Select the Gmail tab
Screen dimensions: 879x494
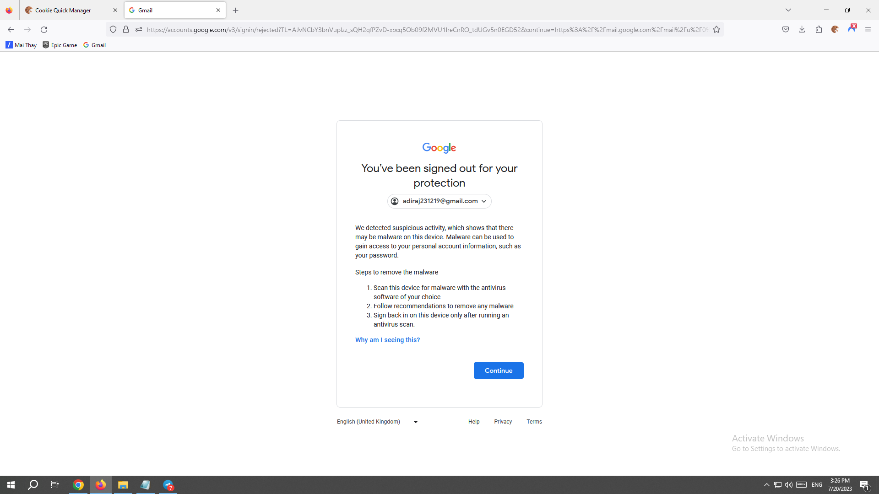click(x=175, y=10)
